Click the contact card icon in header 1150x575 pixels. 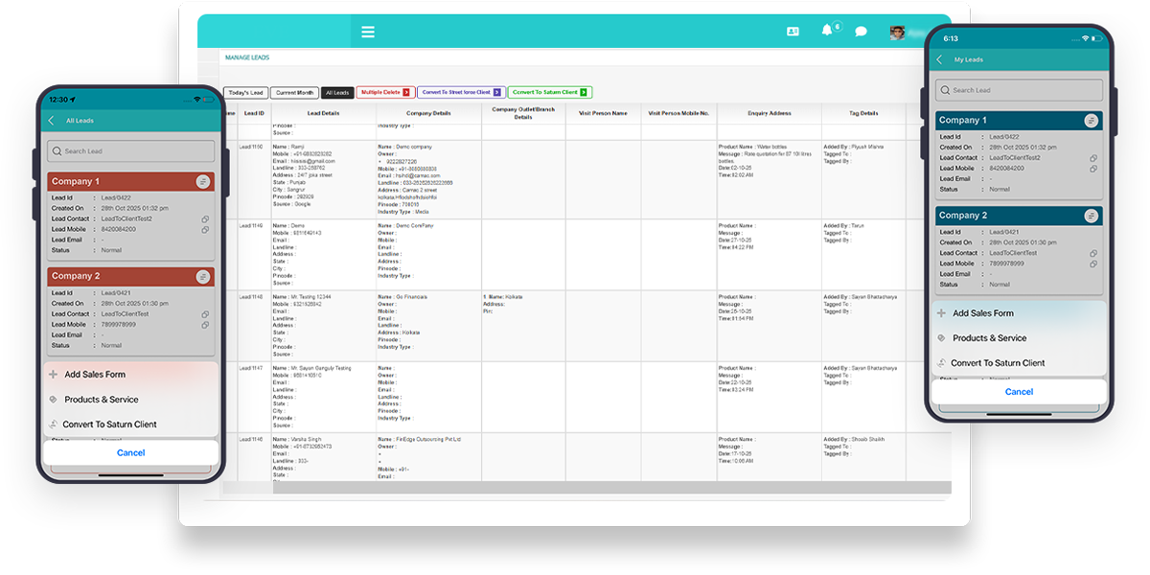tap(793, 32)
